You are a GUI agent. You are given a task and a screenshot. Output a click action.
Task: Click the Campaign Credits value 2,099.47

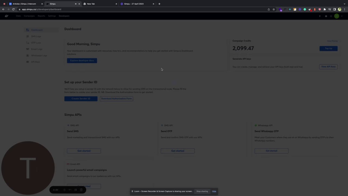coord(243,48)
